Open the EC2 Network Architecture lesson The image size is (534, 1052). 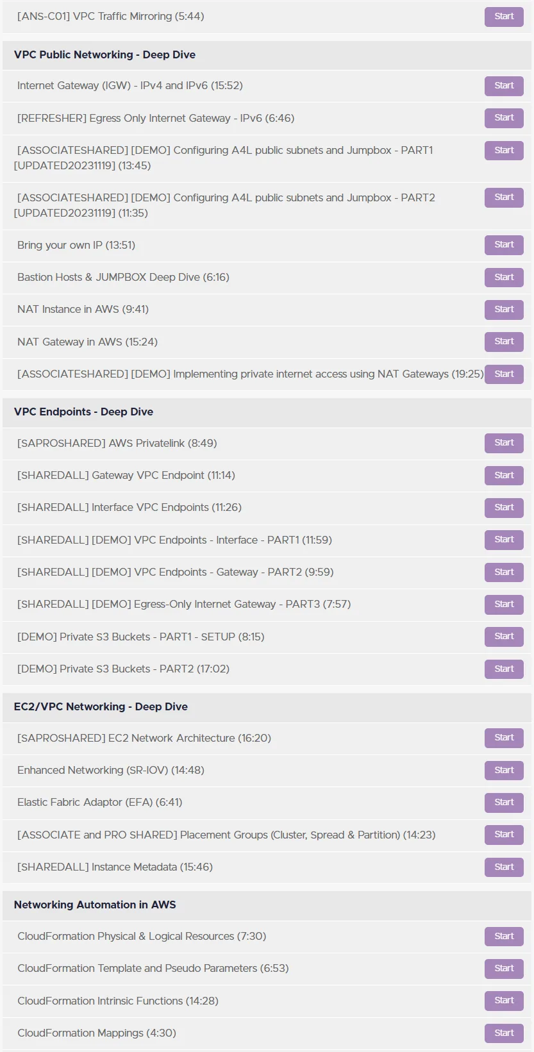point(144,738)
